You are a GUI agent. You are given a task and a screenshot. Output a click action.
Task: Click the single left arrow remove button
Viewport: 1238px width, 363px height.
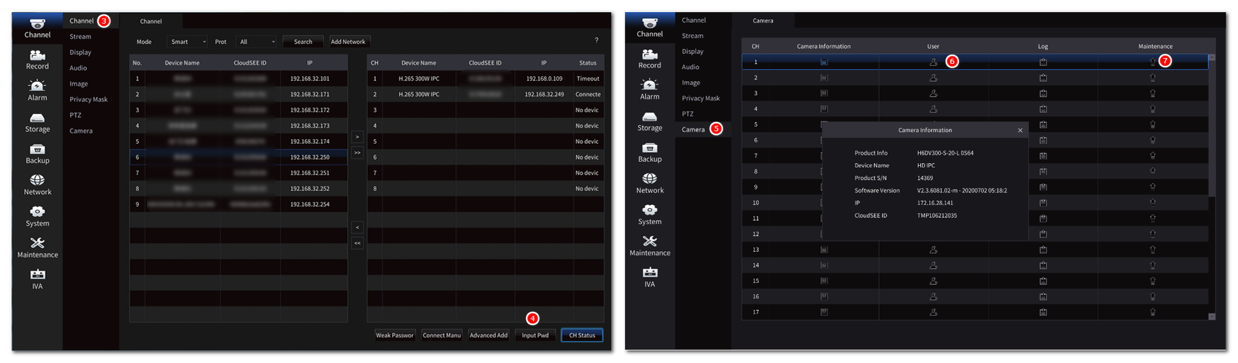click(x=357, y=228)
